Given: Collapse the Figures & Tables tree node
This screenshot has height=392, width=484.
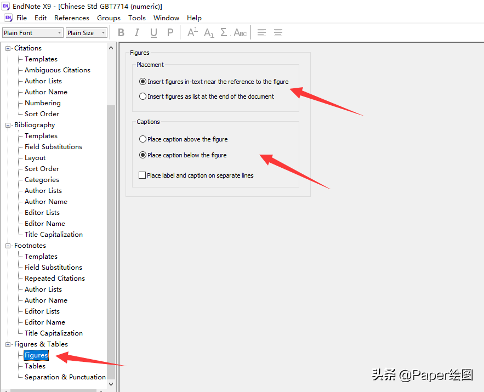Looking at the screenshot, I should click(x=8, y=344).
